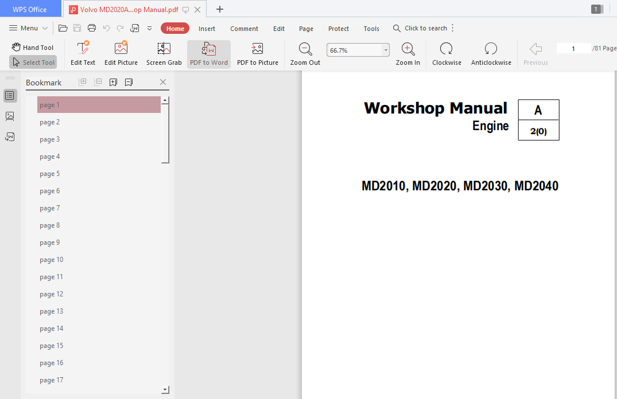The height and width of the screenshot is (399, 617).
Task: Click the 'Click to search' box
Action: pyautogui.click(x=420, y=28)
